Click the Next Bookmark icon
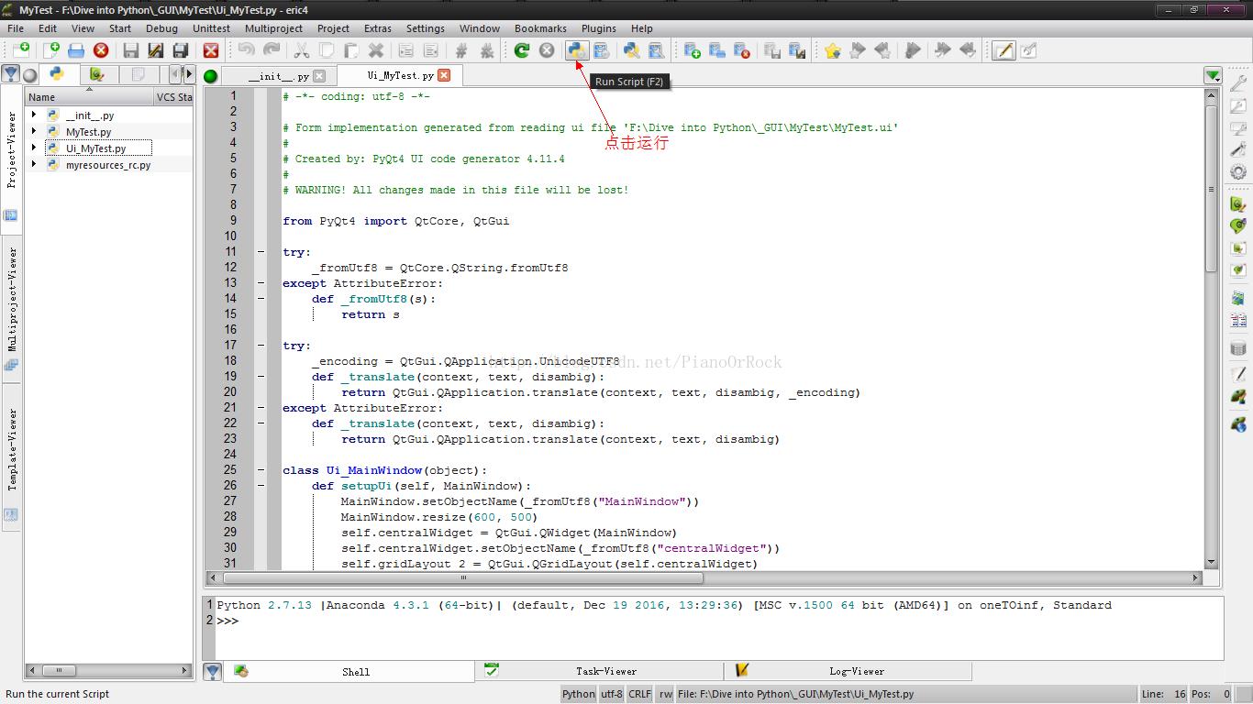This screenshot has height=704, width=1253. [x=857, y=50]
